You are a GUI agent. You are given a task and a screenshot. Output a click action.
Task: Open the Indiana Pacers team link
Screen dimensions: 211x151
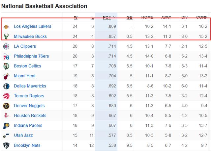coord(28,125)
